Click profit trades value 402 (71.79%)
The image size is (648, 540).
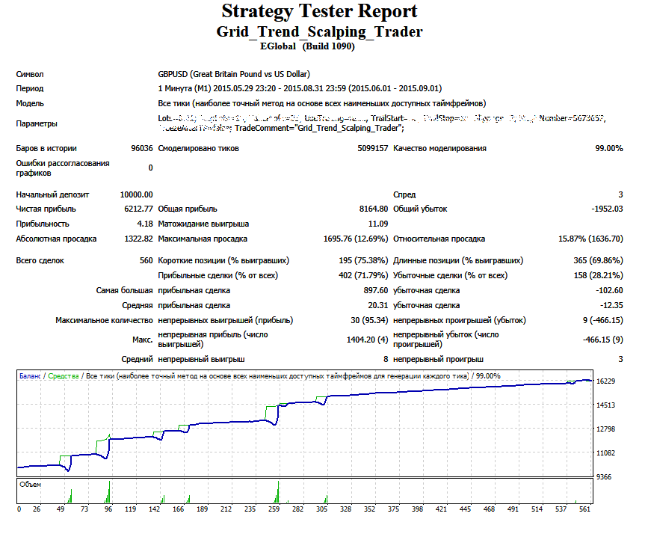click(x=363, y=275)
